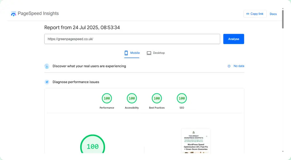Screen dimensions: 291x160
Task: Click the real users experience icon
Action: (47, 66)
